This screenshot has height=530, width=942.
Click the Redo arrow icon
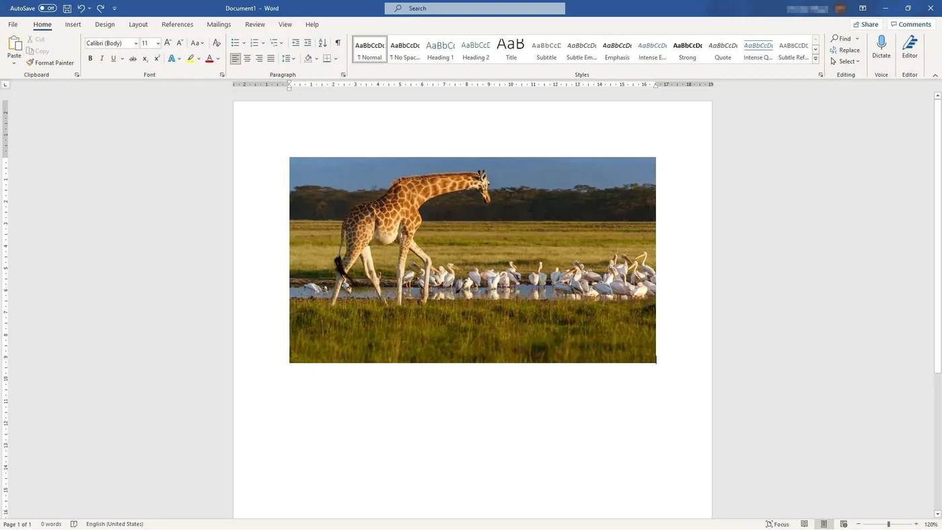[x=100, y=8]
